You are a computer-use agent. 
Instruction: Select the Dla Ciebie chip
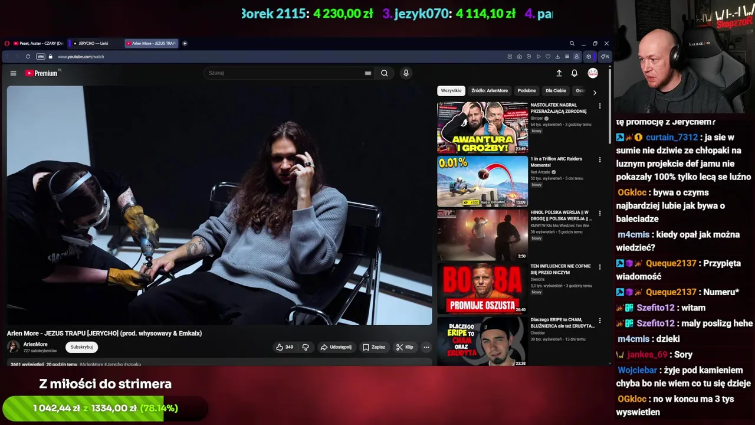(x=556, y=91)
